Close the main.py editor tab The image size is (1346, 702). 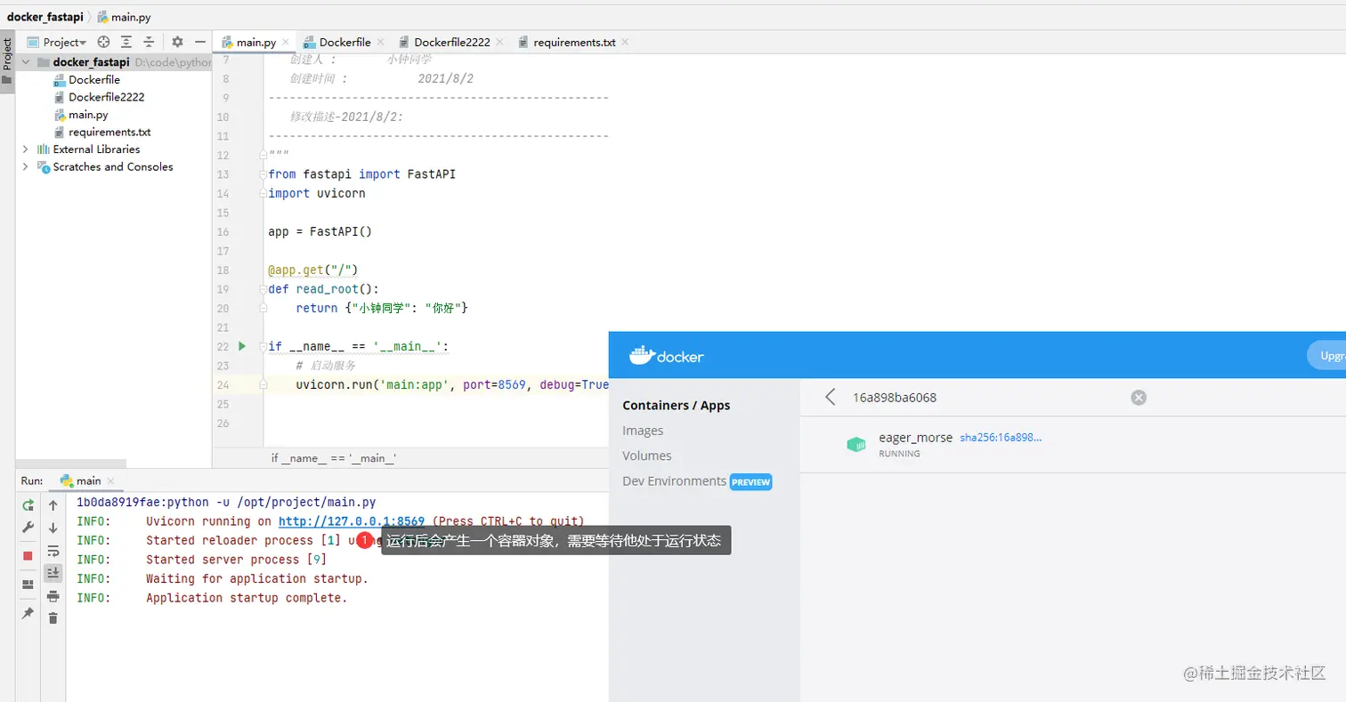[x=287, y=42]
